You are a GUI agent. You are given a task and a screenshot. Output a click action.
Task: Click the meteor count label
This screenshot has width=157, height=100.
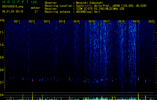pyautogui.click(x=35, y=8)
